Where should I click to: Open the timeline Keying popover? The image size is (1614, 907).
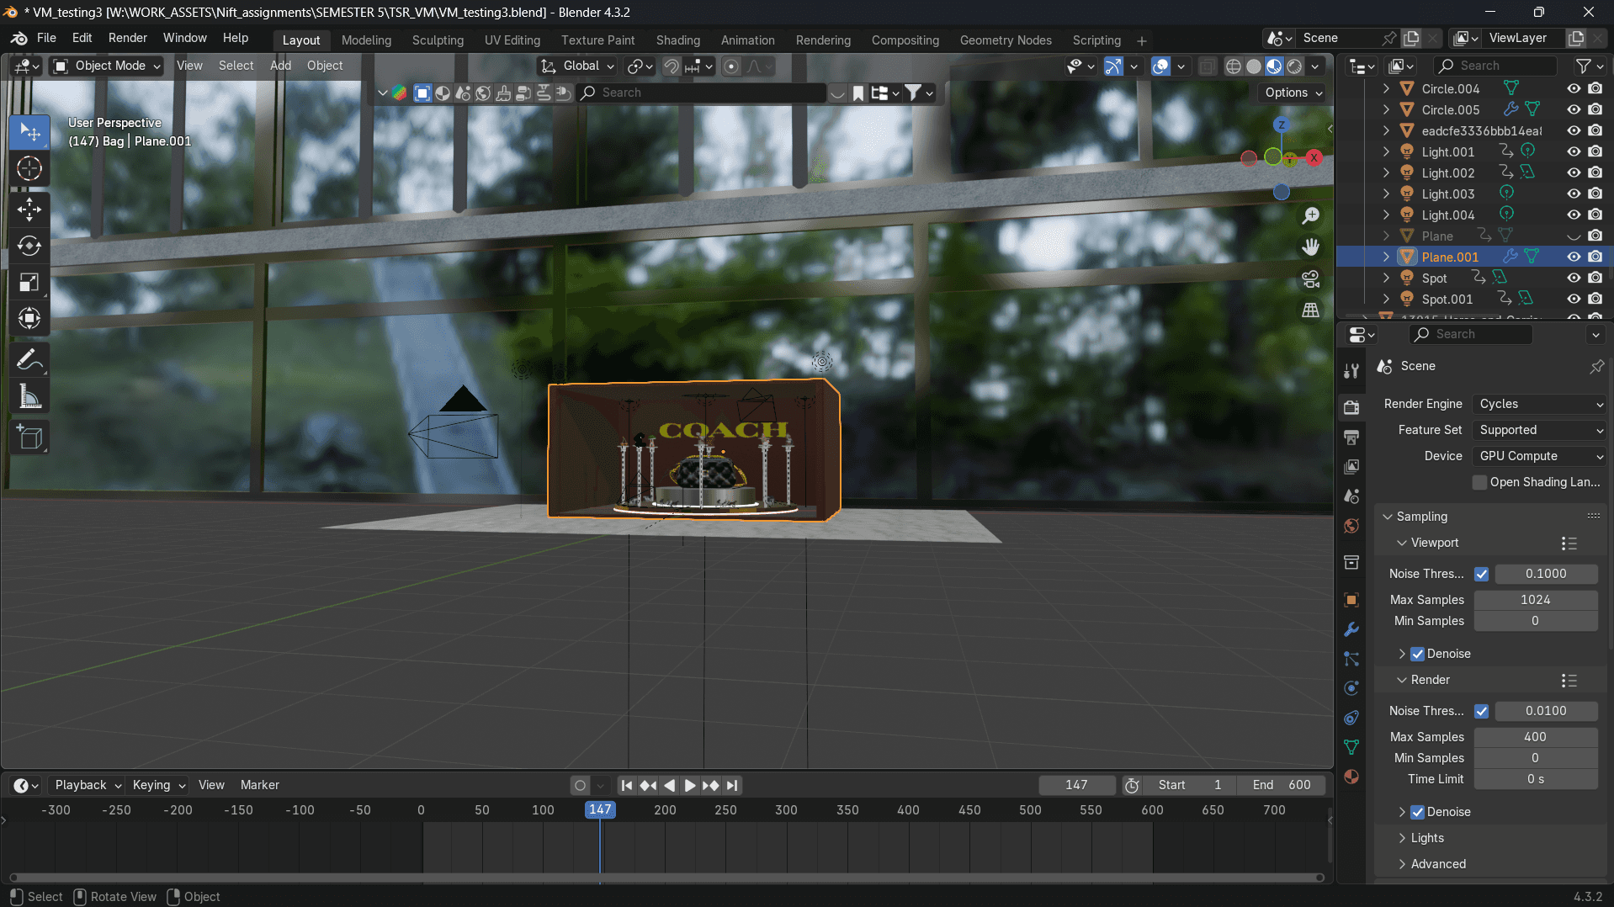pyautogui.click(x=158, y=785)
